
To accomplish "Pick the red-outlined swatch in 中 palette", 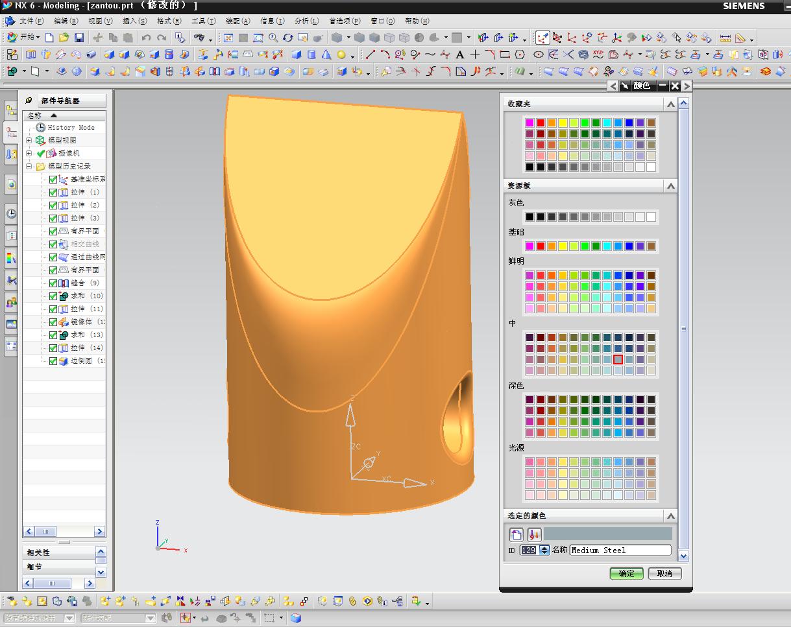I will click(x=618, y=359).
